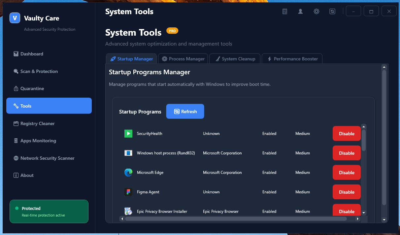Click the user profile icon in the header
Viewport: 400px width, 235px height.
tap(301, 11)
